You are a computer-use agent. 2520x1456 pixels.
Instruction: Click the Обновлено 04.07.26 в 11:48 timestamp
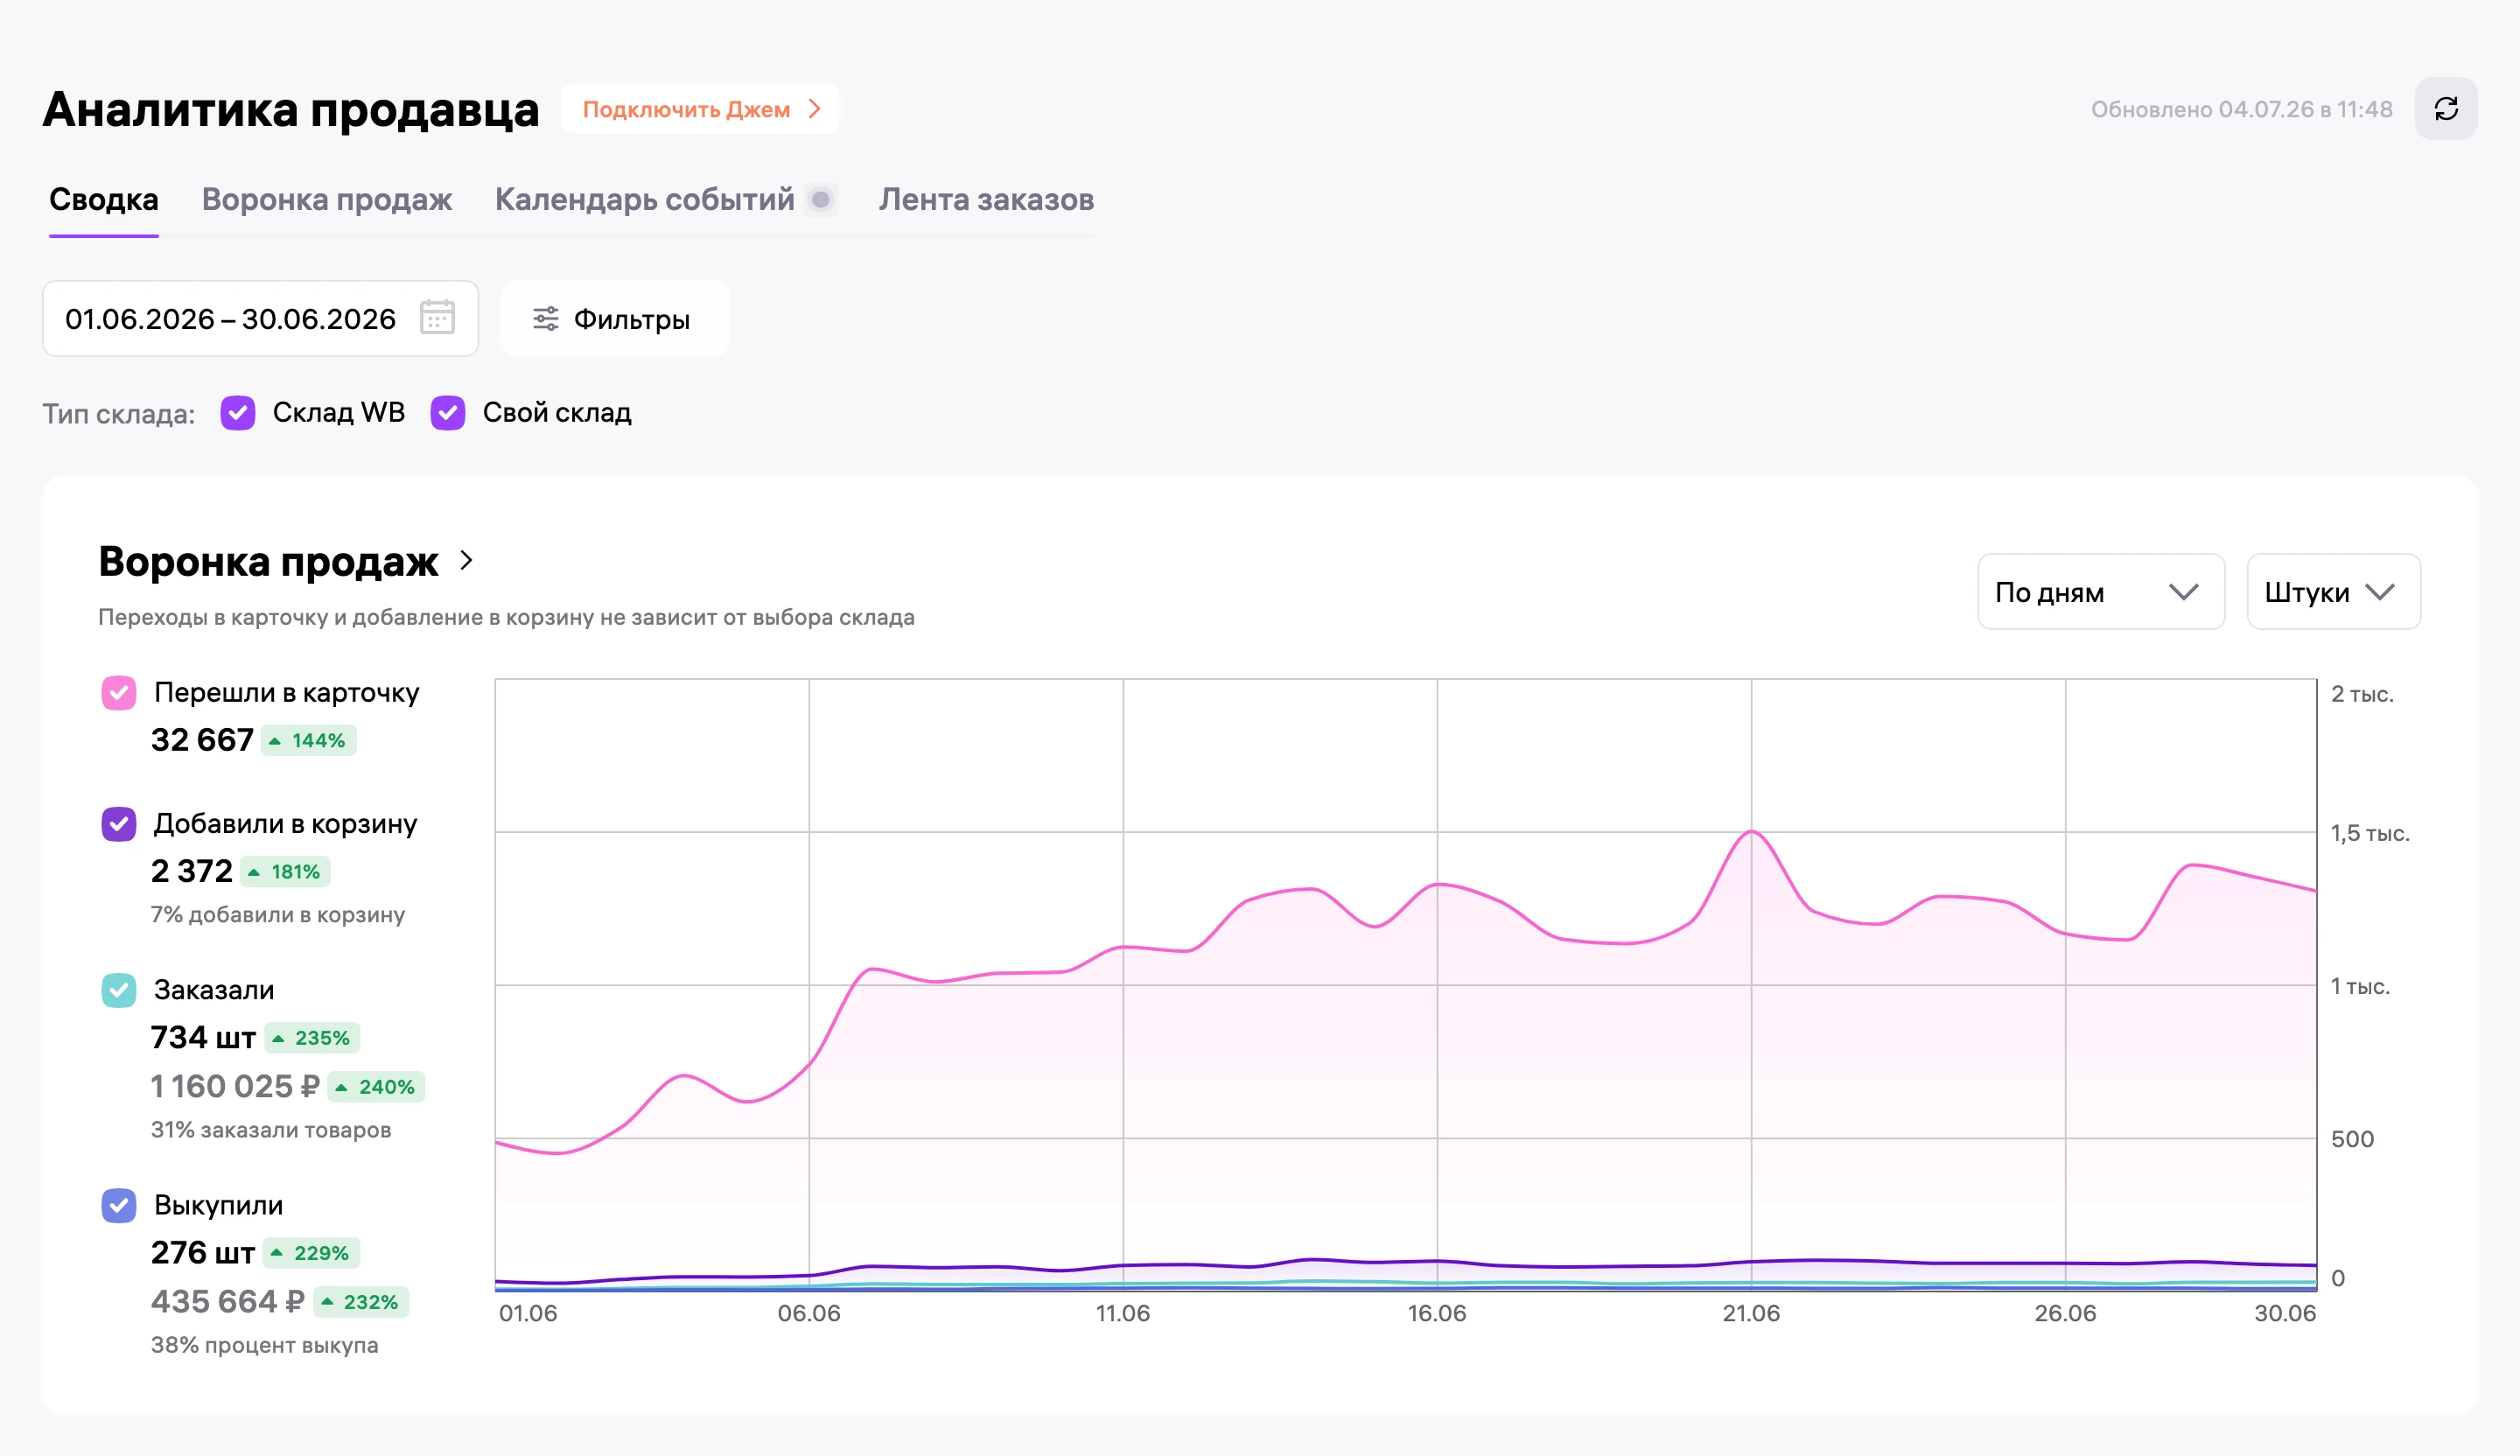pyautogui.click(x=2241, y=109)
